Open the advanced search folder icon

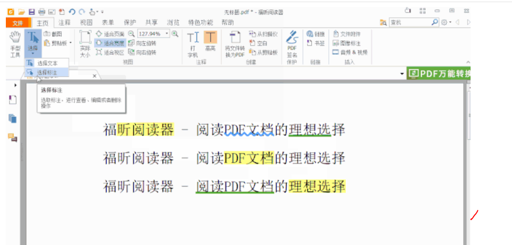click(x=383, y=22)
